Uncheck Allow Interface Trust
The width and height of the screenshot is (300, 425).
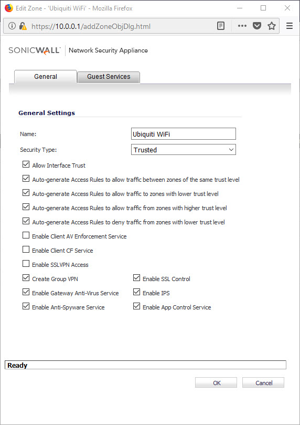[x=26, y=164]
